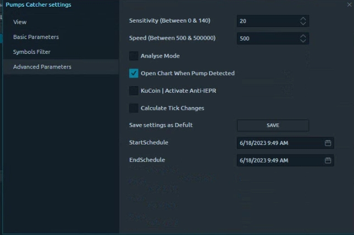Uncheck Open Chart When Pump Detected
Viewport: 354px width, 235px height.
click(x=134, y=73)
